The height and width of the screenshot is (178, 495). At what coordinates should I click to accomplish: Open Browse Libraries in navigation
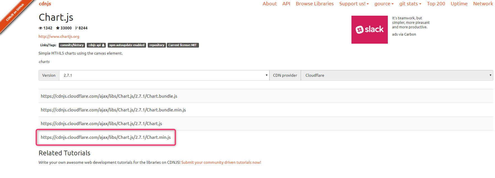click(x=315, y=4)
